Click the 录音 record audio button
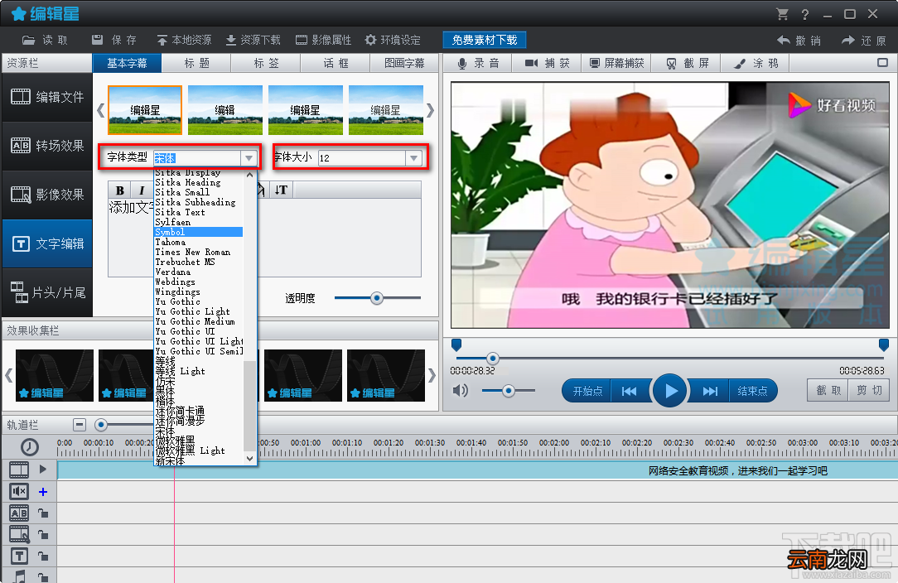The width and height of the screenshot is (898, 583). pyautogui.click(x=478, y=63)
